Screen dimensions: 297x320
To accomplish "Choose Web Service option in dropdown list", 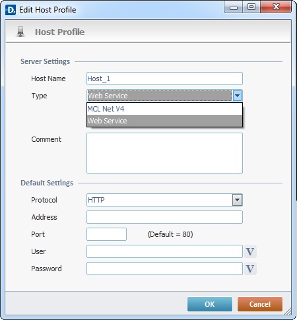I will [x=164, y=121].
